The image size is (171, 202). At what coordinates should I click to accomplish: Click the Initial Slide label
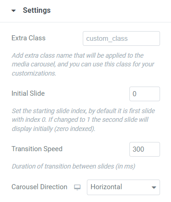pyautogui.click(x=28, y=93)
